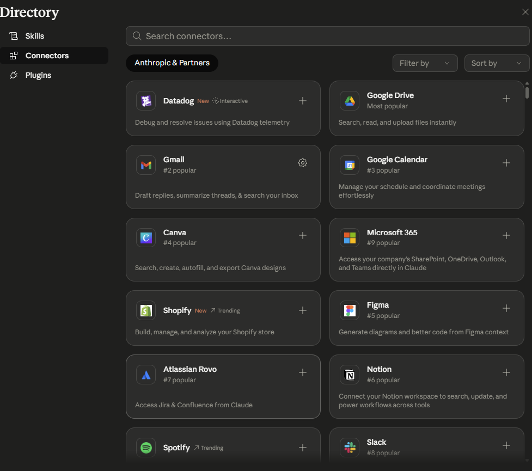The width and height of the screenshot is (532, 471).
Task: Add the Notion connector with plus icon
Action: (506, 372)
